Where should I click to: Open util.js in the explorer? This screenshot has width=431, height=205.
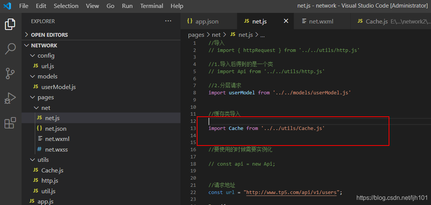(x=101, y=191)
